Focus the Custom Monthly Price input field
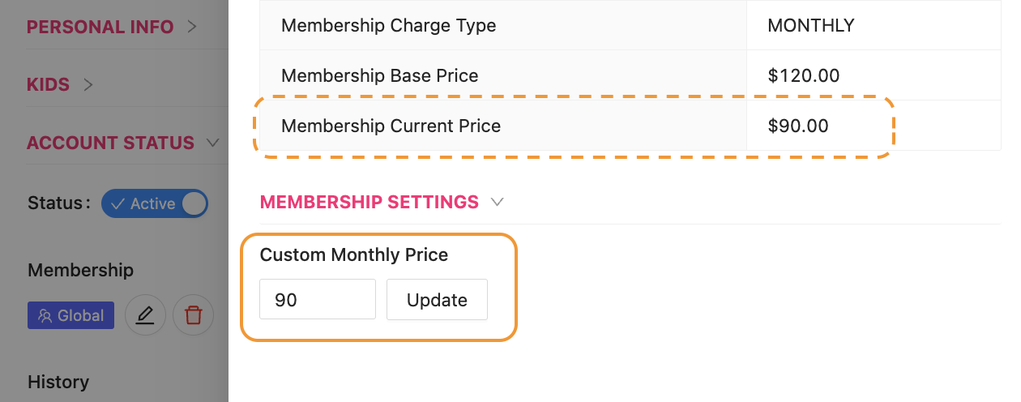The height and width of the screenshot is (402, 1021). [318, 300]
